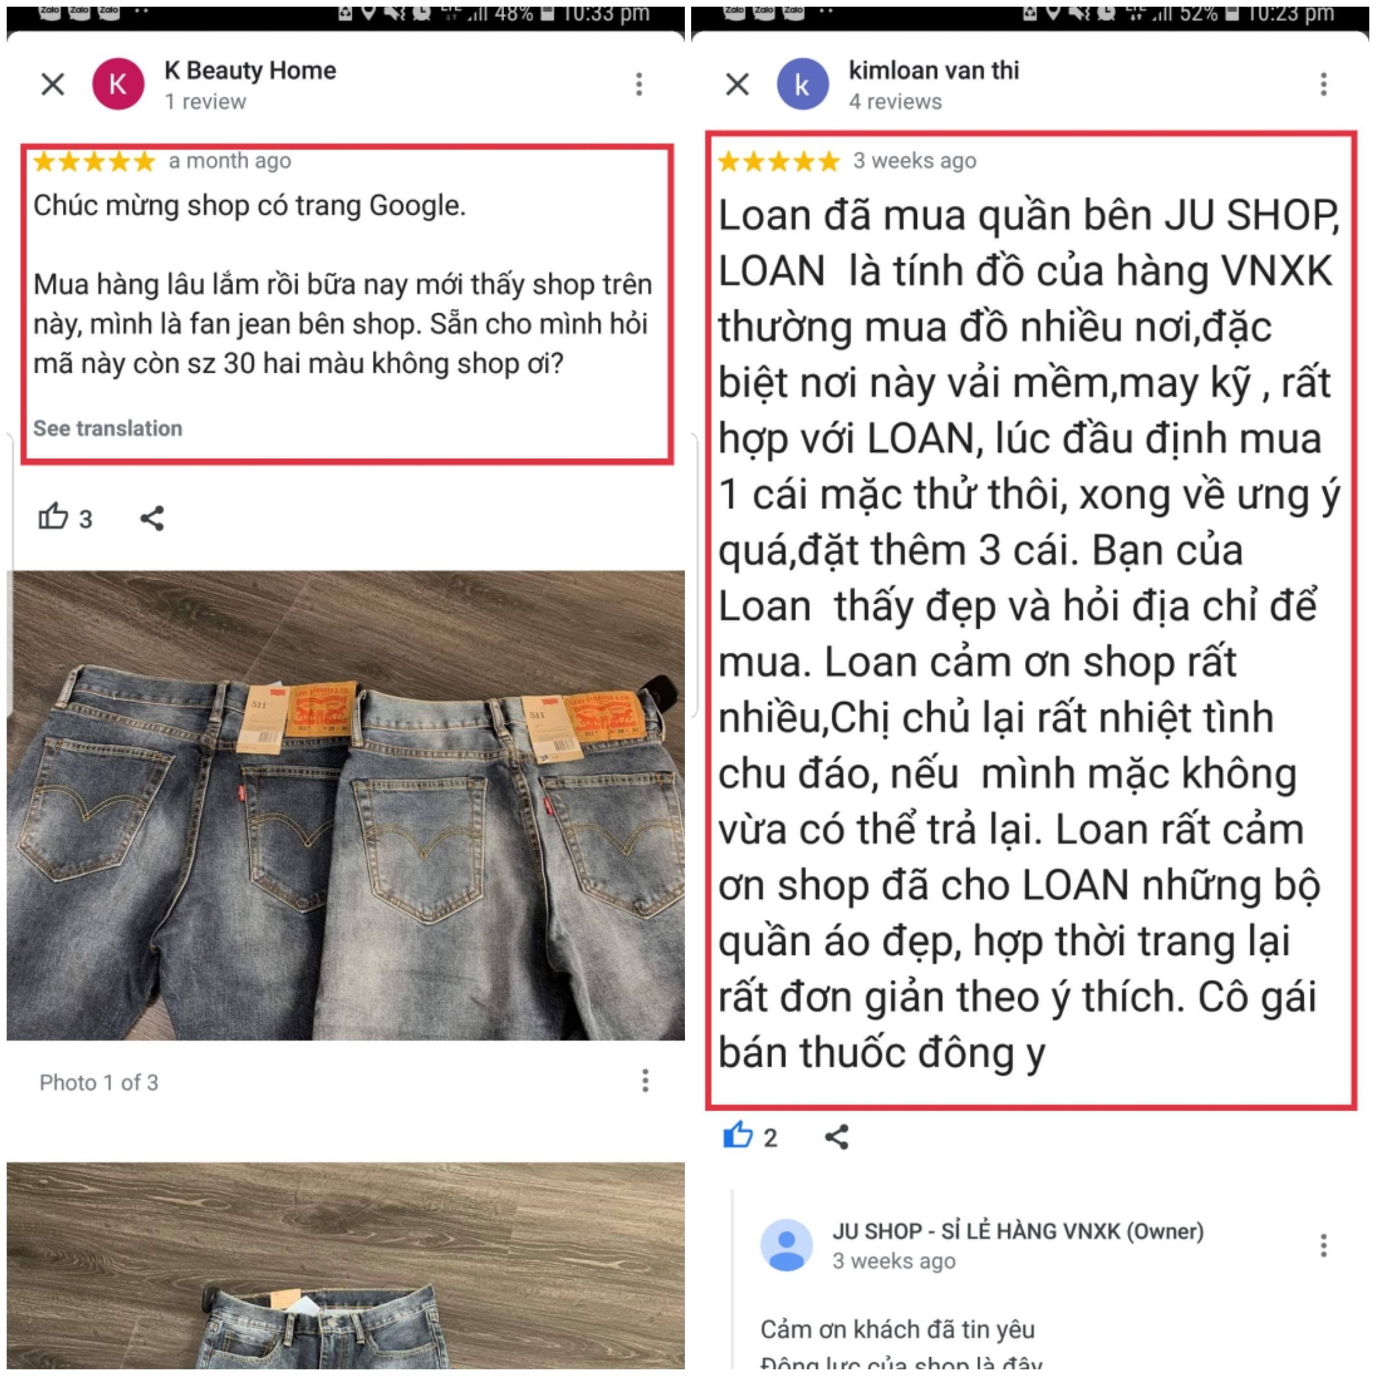Open K Beauty Home profile avatar

click(118, 84)
